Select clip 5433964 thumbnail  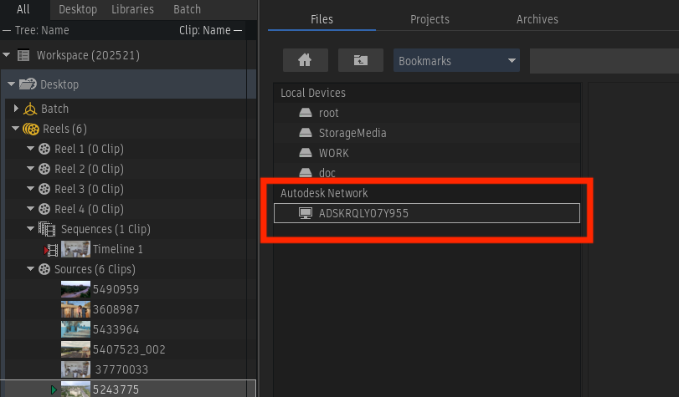(x=76, y=329)
